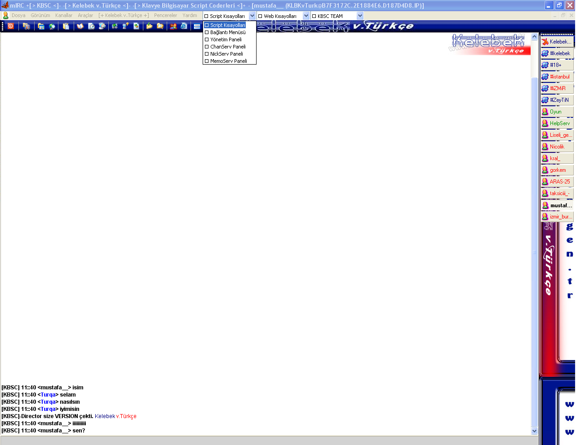This screenshot has width=576, height=445.
Task: Open the Dosya menu
Action: (18, 15)
